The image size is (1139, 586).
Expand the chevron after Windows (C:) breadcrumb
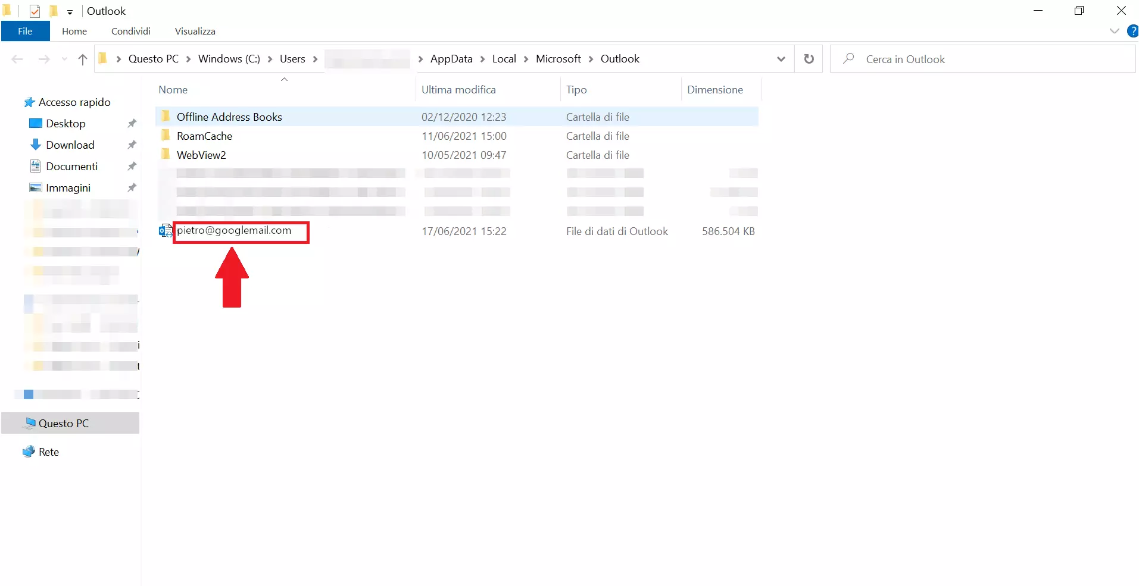(270, 59)
